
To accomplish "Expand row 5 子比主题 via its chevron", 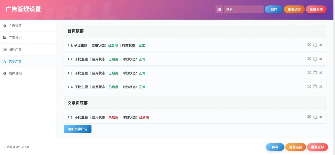I will [x=69, y=117].
